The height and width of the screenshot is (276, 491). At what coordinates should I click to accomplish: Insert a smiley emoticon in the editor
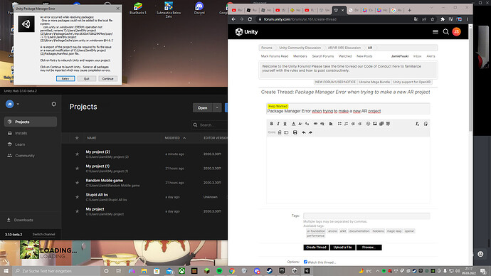[x=369, y=124]
